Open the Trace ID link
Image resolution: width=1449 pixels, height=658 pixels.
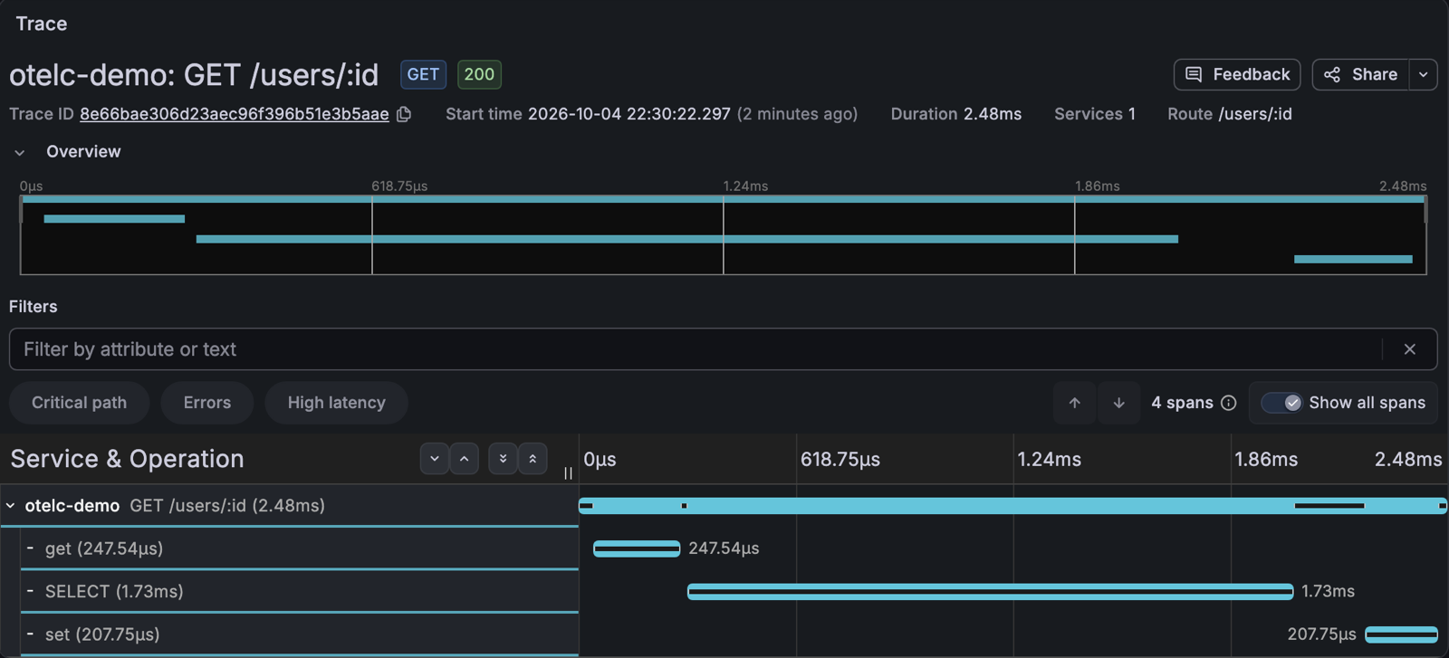[x=235, y=114]
